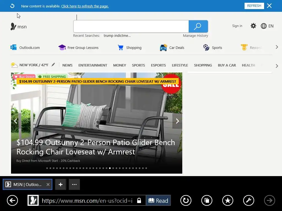Screen dimensions: 282x211
Task: Click the FREE SHIPPING badge
Action: click(52, 77)
